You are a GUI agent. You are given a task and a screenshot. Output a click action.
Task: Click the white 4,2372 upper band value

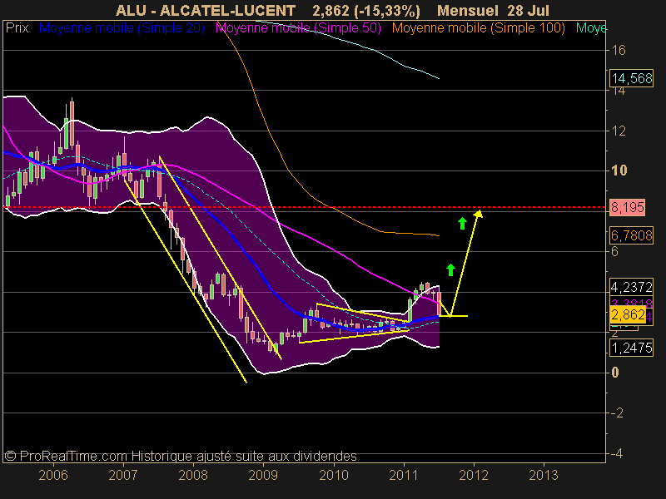point(632,287)
